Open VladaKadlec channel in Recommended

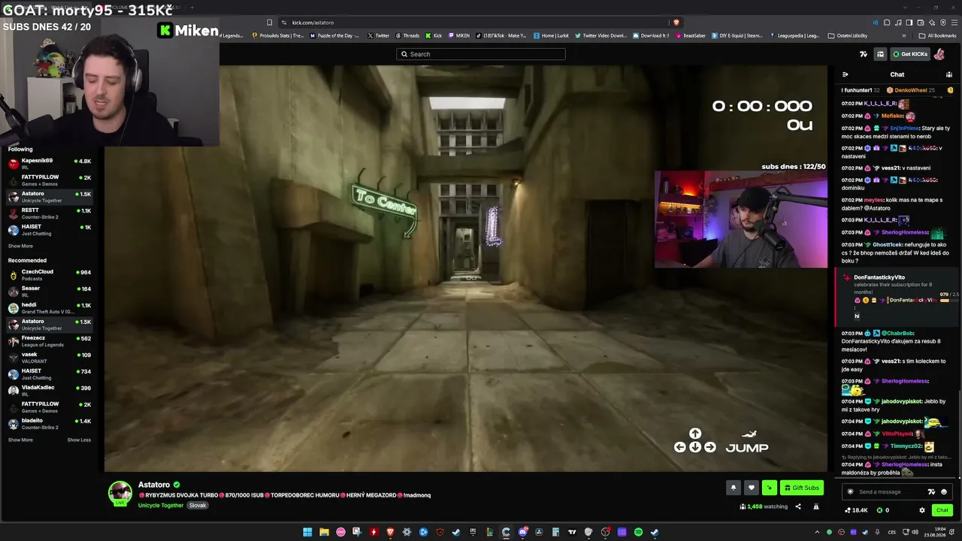pos(50,390)
